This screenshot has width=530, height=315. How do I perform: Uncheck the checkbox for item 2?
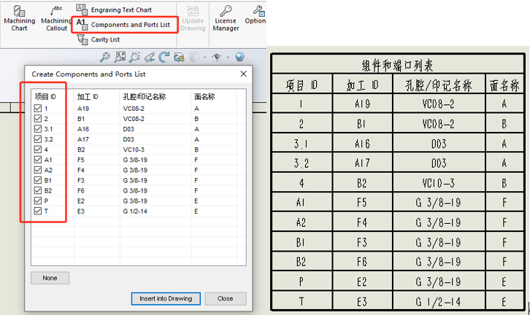tap(38, 119)
